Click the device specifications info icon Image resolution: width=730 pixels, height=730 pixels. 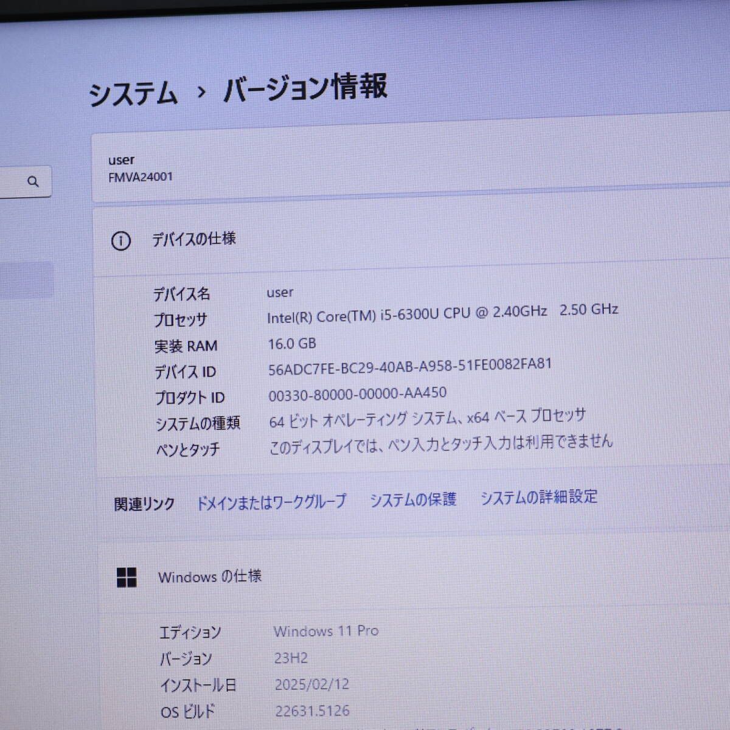121,242
